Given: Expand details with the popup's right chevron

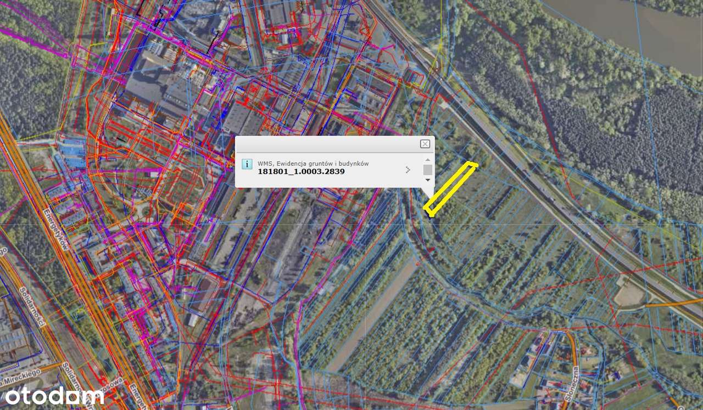Looking at the screenshot, I should 408,170.
